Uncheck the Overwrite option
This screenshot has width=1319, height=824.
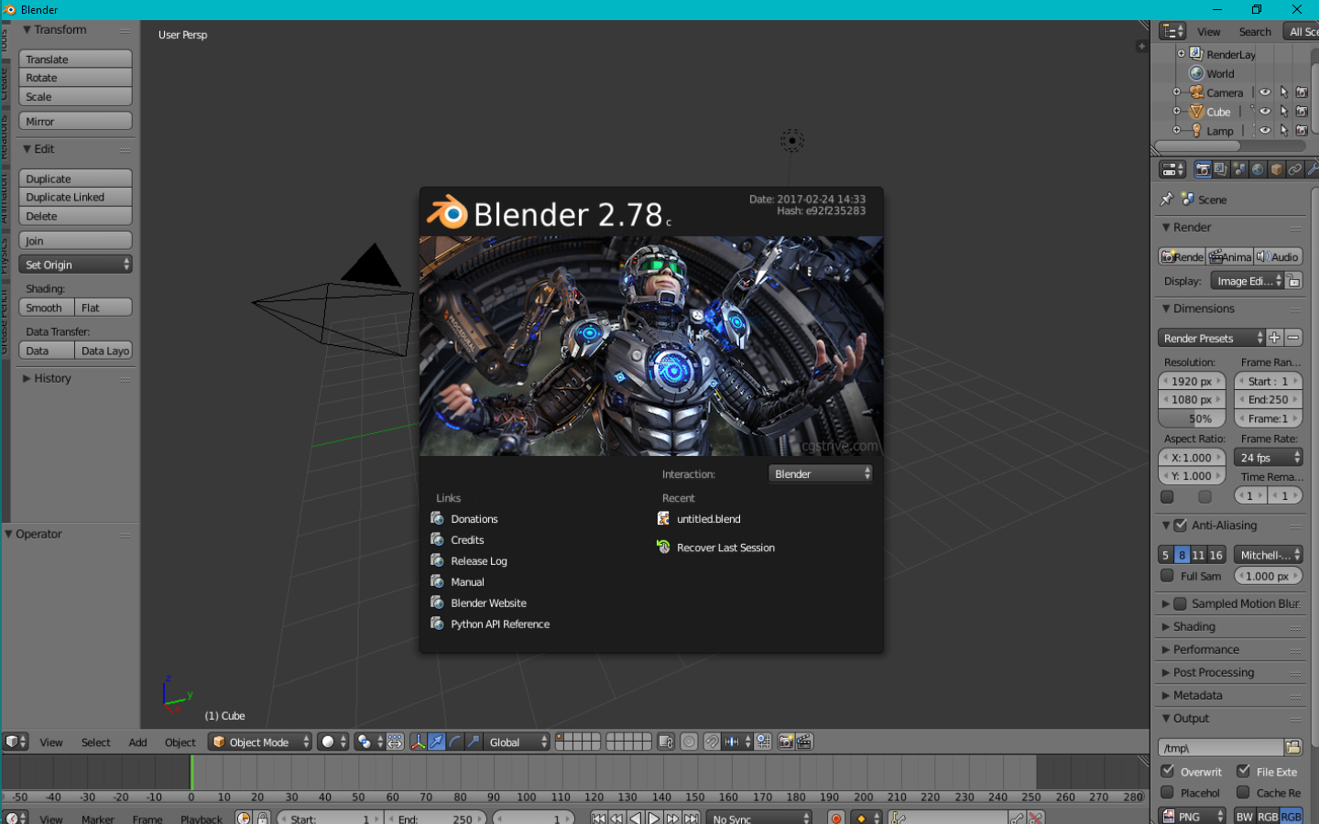(1168, 771)
